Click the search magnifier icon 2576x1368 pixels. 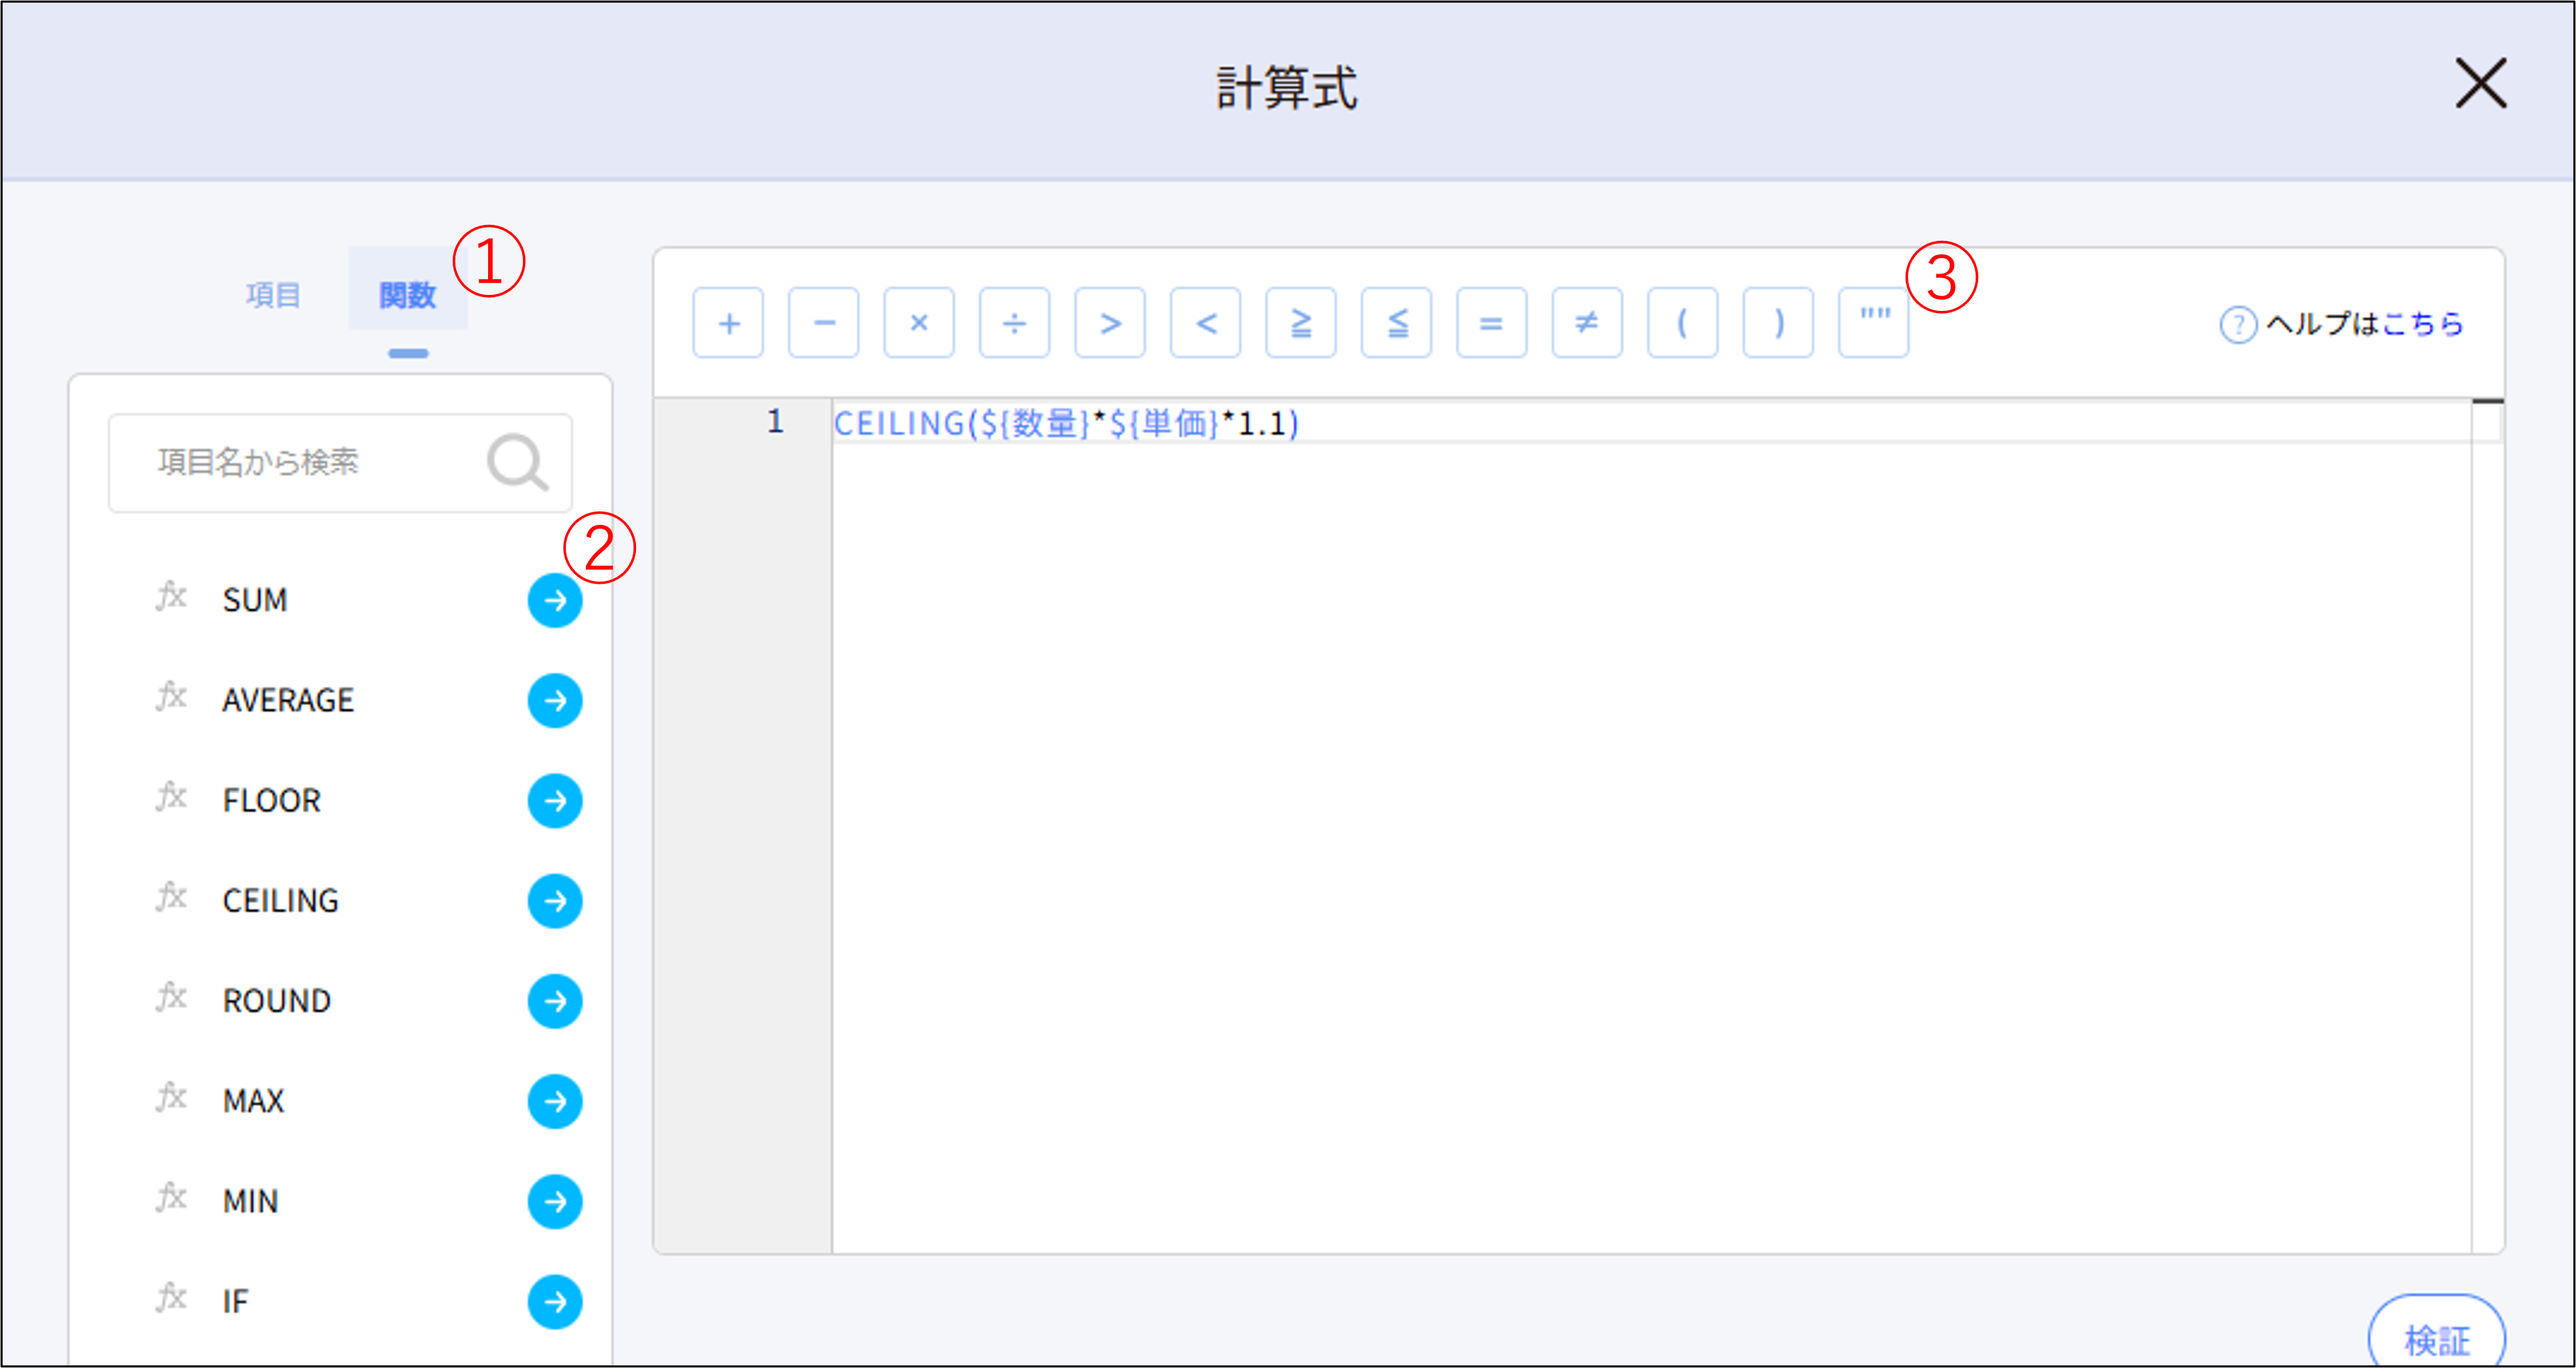[x=517, y=463]
